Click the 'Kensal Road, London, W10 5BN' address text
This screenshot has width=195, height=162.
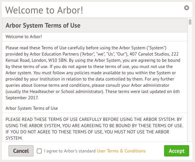tap(36, 60)
